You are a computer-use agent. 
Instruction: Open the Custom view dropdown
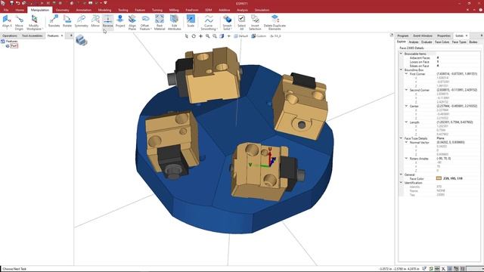coord(259,36)
